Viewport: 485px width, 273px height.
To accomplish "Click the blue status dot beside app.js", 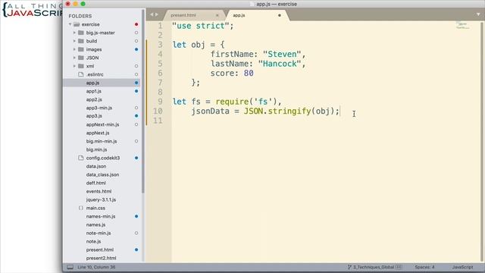I will 136,83.
